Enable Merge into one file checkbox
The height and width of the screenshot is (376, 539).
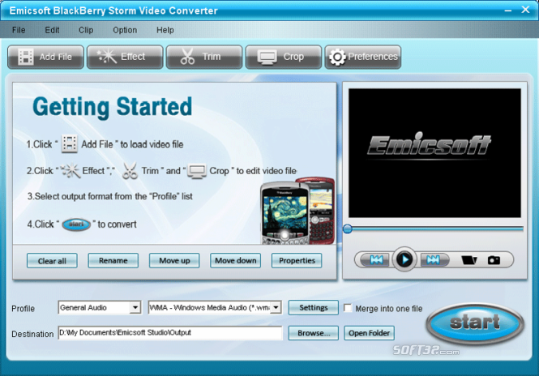(348, 308)
